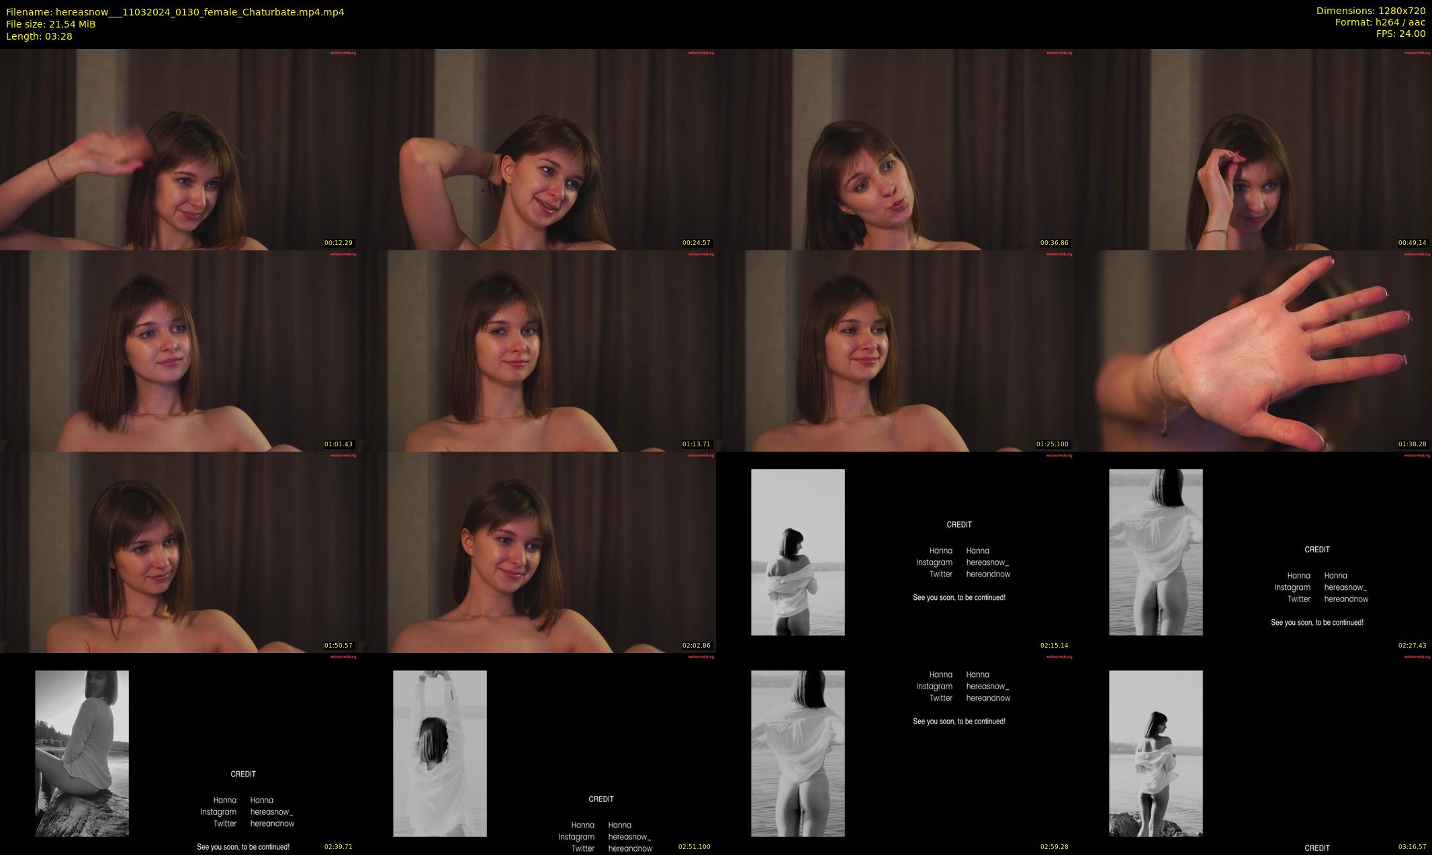Click the frame labeled 00:49.14
The image size is (1432, 855).
pyautogui.click(x=1253, y=149)
